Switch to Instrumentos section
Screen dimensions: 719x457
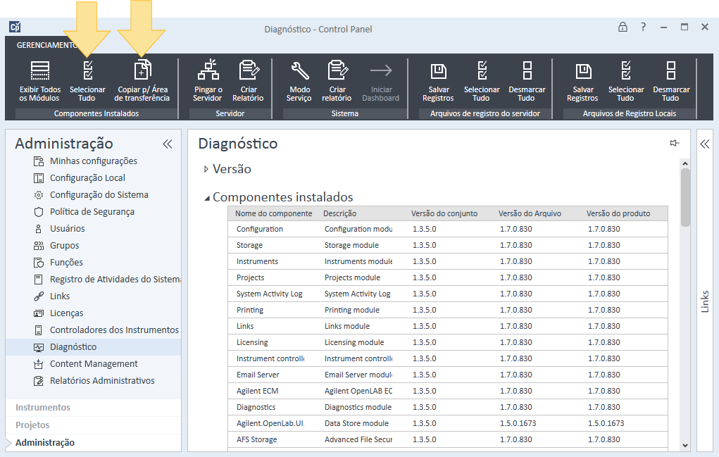(43, 408)
